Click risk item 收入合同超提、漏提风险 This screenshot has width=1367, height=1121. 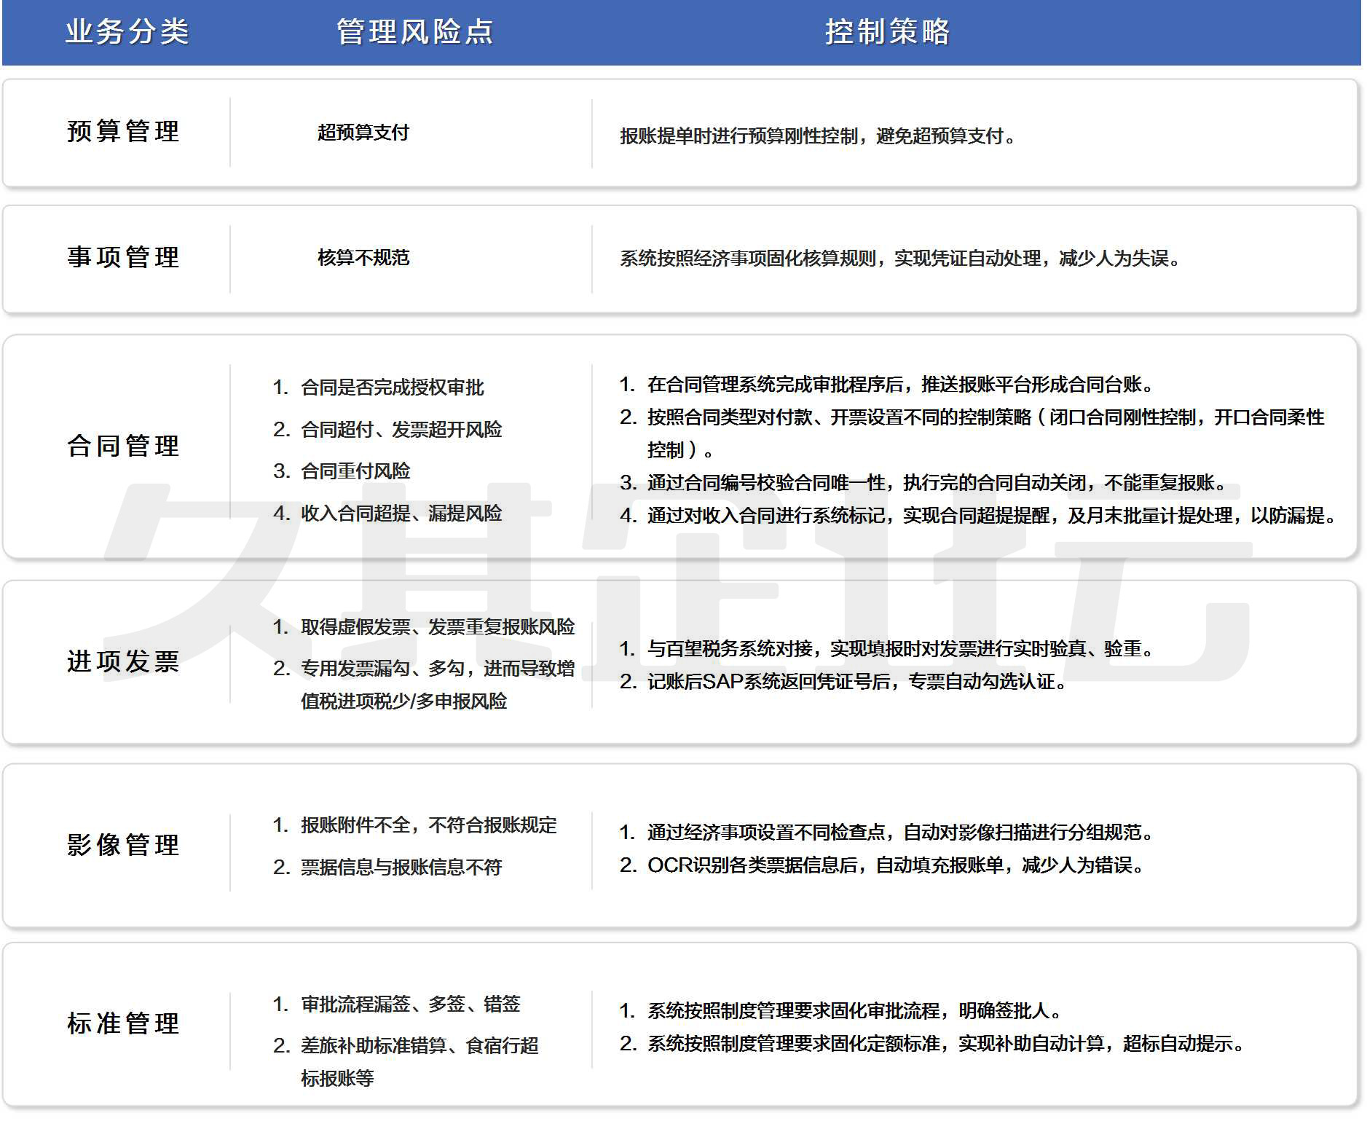coord(401,514)
